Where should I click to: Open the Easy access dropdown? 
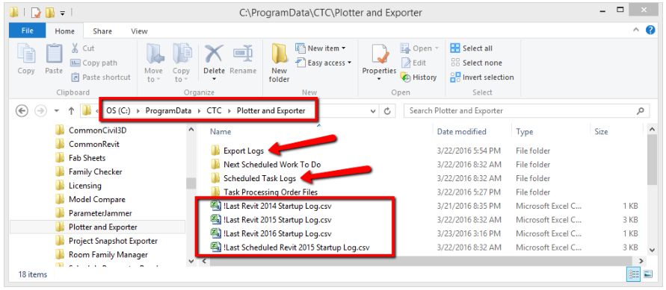(324, 63)
